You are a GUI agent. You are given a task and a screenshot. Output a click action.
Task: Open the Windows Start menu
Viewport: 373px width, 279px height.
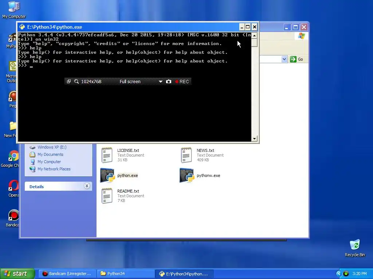pos(17,274)
